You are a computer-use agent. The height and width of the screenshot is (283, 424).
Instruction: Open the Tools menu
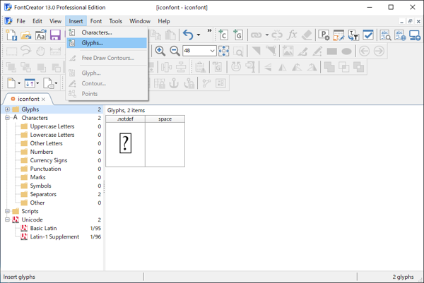[x=115, y=21]
